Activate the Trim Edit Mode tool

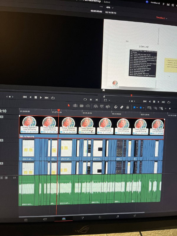click(x=75, y=106)
